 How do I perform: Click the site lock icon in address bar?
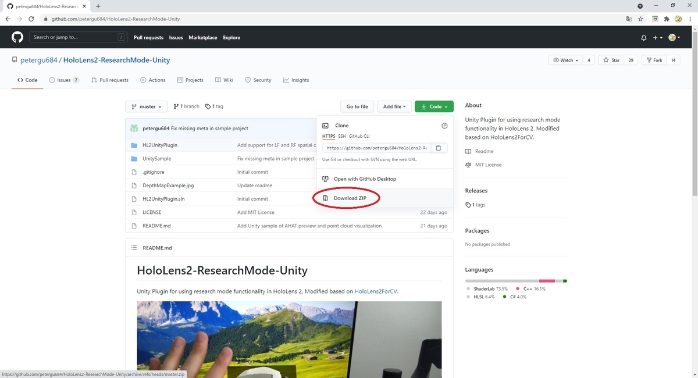tap(47, 19)
